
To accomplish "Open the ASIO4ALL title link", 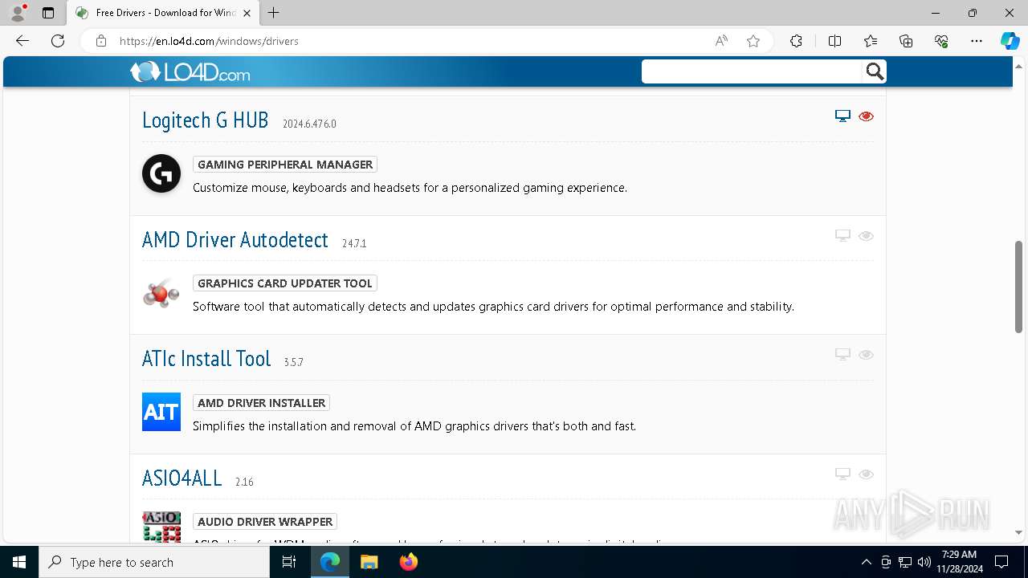I will click(182, 478).
